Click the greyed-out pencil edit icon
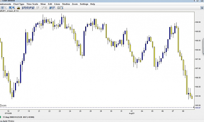 [x=42, y=8]
